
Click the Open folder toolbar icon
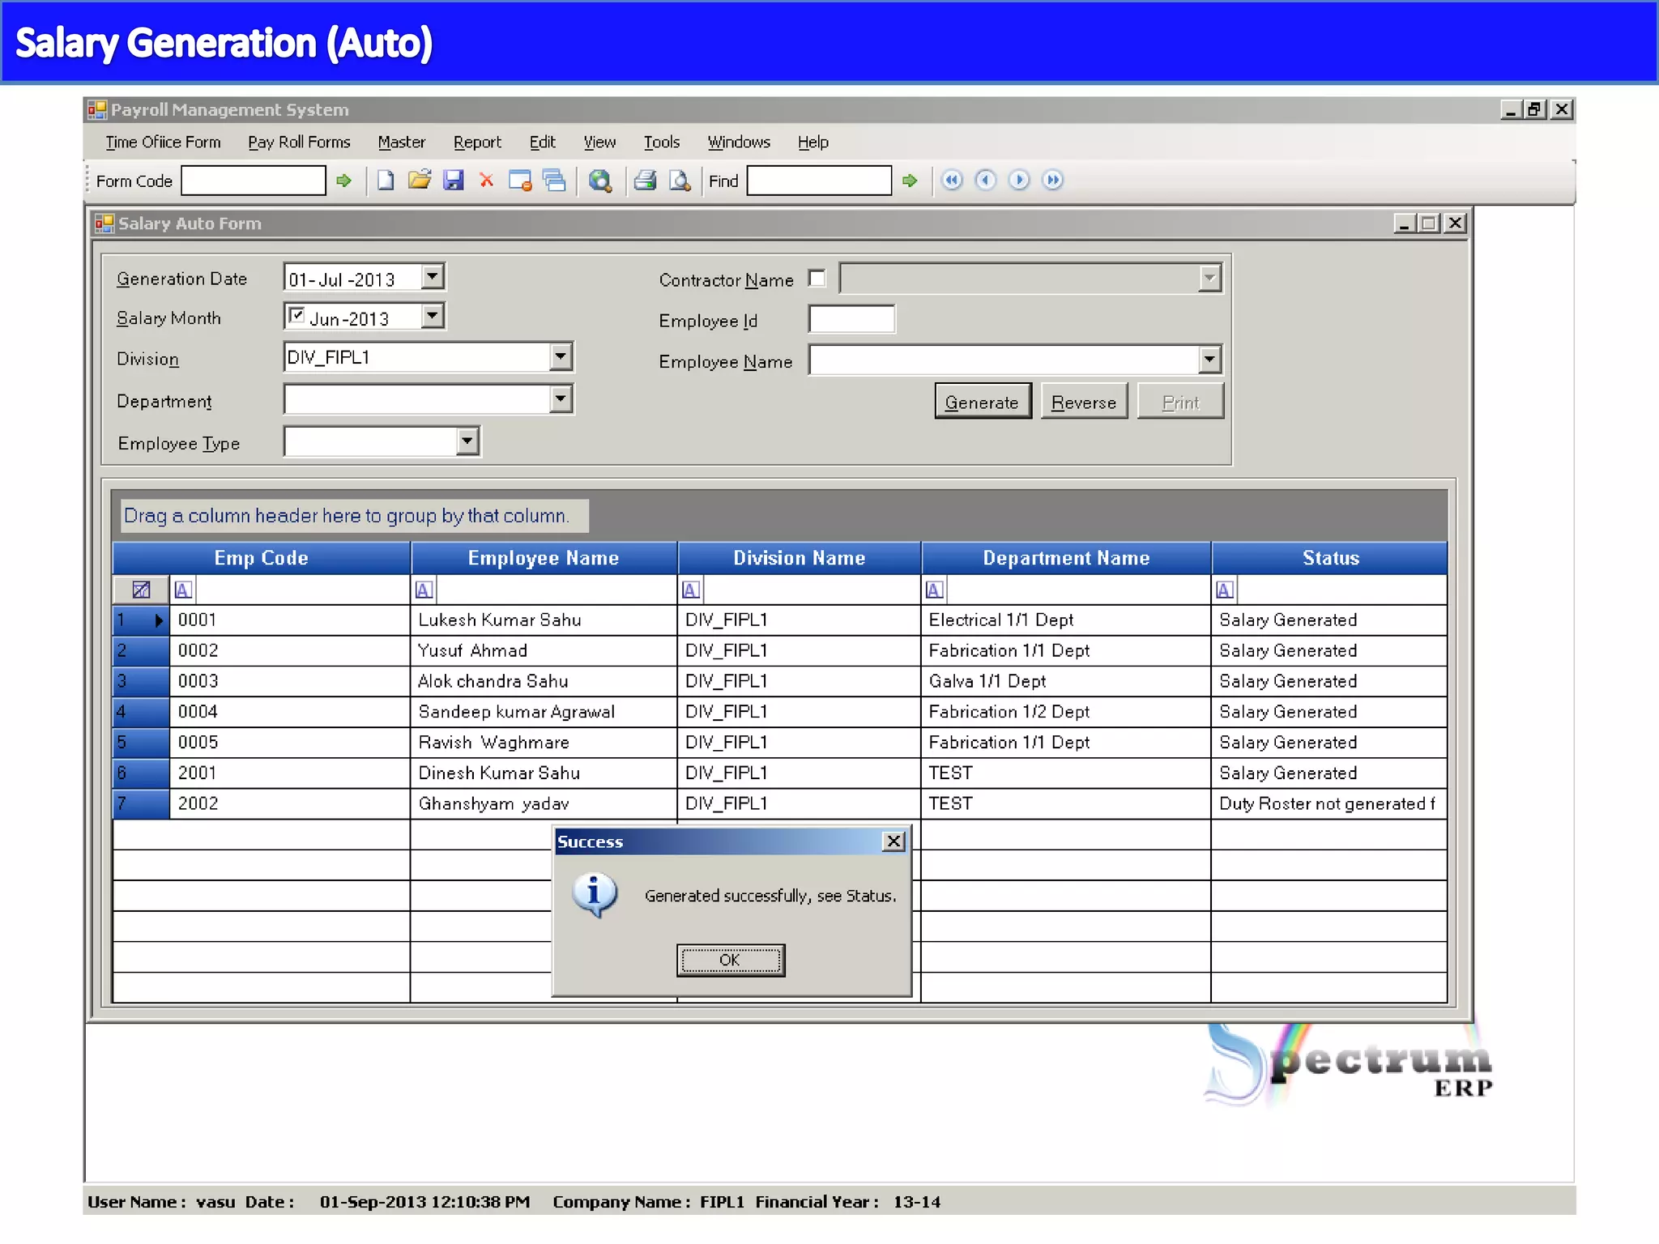[x=419, y=180]
